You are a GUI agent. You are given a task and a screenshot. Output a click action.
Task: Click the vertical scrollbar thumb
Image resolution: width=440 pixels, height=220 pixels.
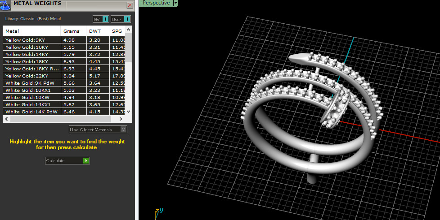129,47
